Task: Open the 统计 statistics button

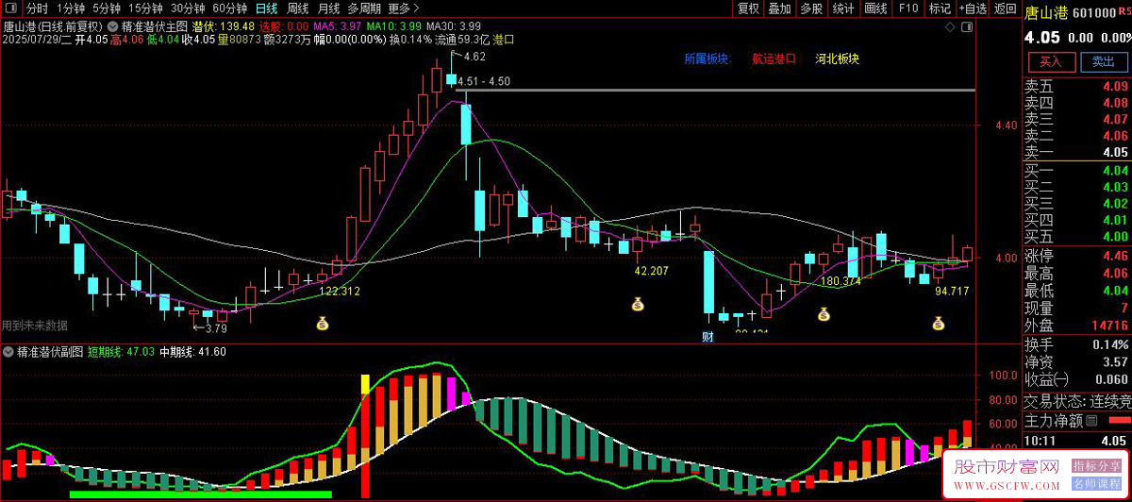Action: click(843, 8)
